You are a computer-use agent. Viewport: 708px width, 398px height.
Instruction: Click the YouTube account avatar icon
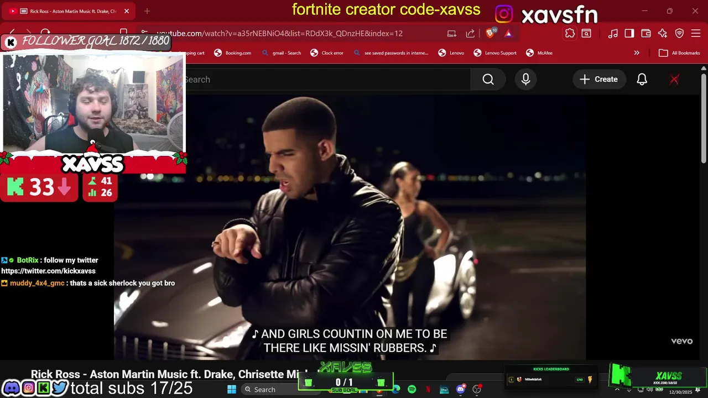coord(674,80)
